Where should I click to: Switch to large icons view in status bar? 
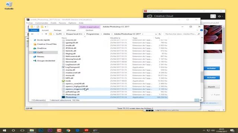coord(201,100)
